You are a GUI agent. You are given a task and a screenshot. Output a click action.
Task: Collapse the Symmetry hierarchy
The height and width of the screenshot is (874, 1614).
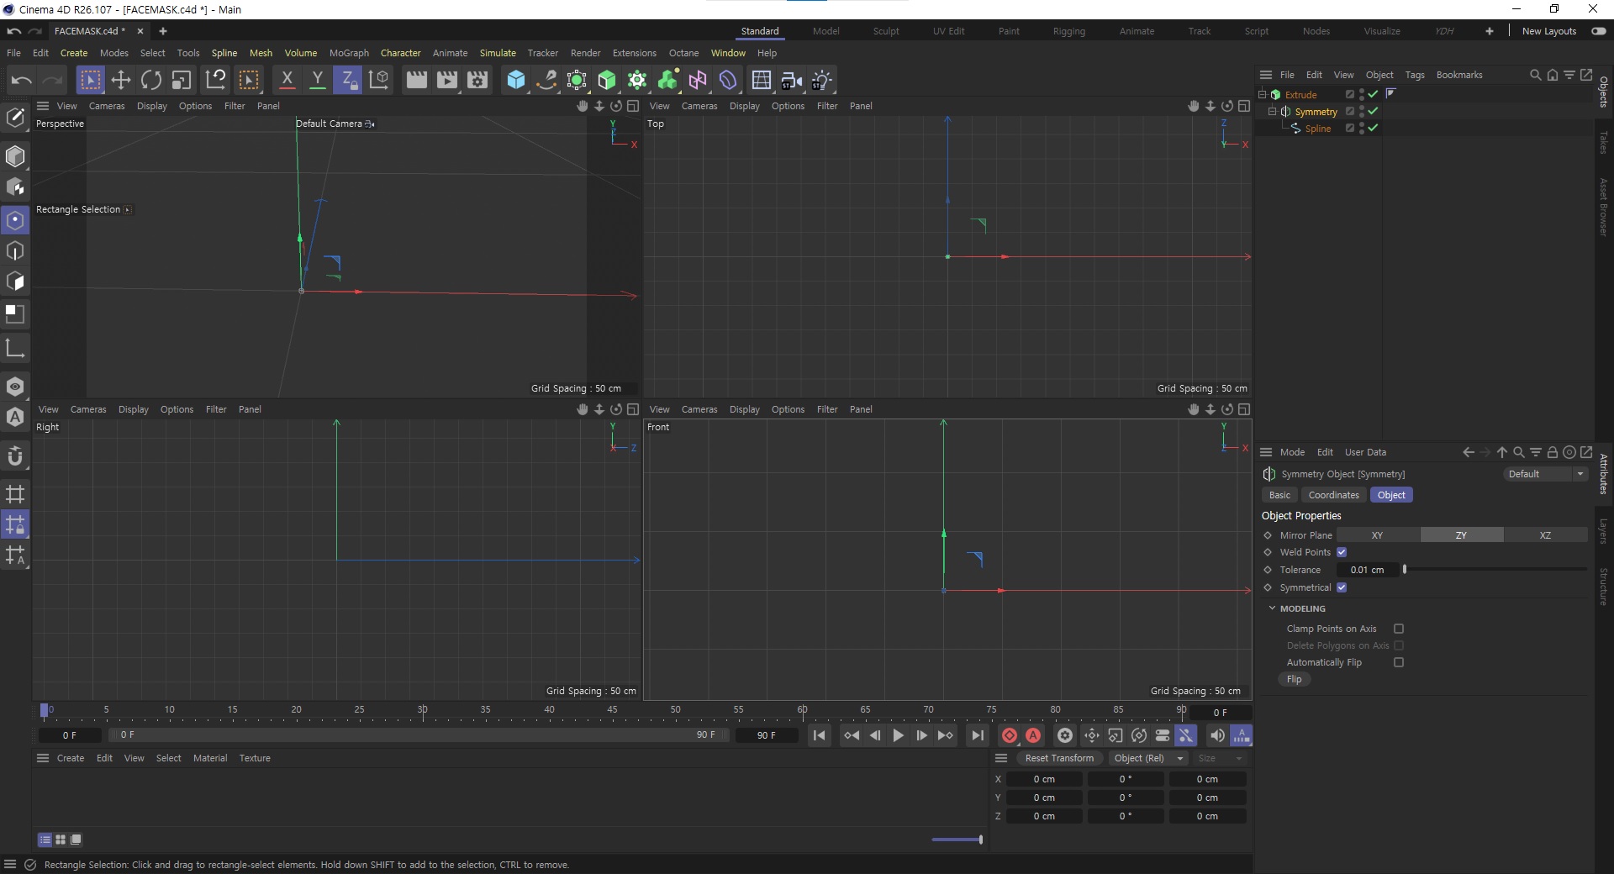coord(1273,112)
